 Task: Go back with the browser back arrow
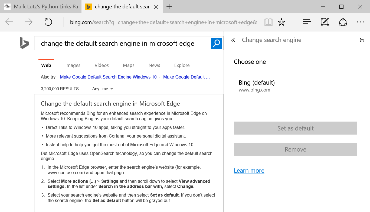[x=9, y=22]
